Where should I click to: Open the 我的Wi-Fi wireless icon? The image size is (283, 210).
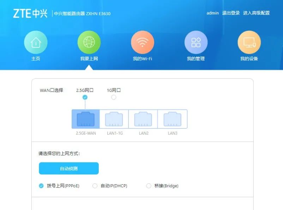pos(142,42)
